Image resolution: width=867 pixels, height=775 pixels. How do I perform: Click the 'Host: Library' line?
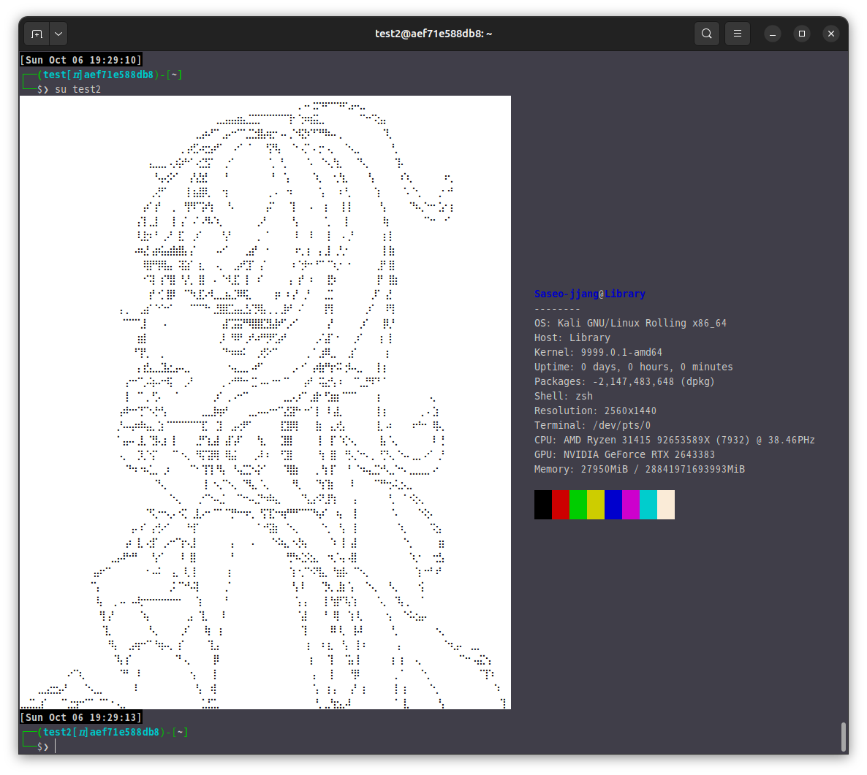[x=572, y=337]
